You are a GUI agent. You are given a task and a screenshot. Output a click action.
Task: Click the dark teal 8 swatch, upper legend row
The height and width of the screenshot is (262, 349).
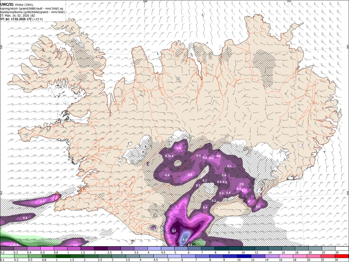point(221,249)
